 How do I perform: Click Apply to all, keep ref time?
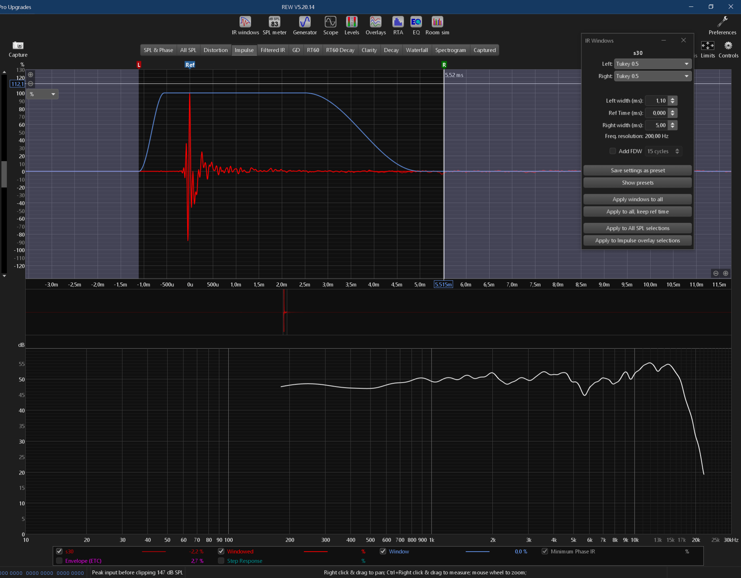pos(638,212)
